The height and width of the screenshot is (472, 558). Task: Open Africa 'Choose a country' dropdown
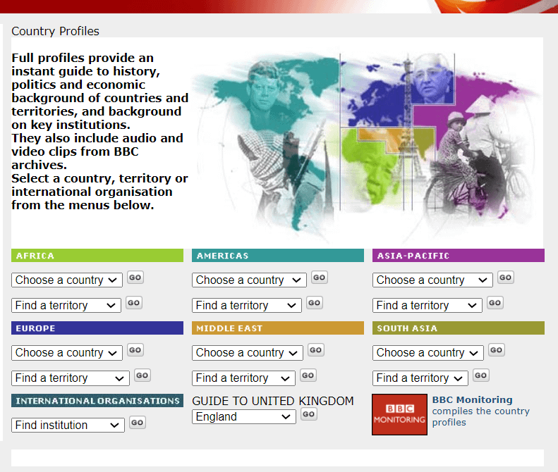(67, 280)
